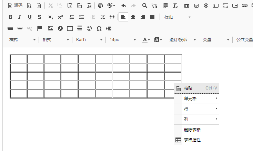Screen dimensions: 253x151
Task: Insert special character with the Omega icon
Action: [99, 28]
